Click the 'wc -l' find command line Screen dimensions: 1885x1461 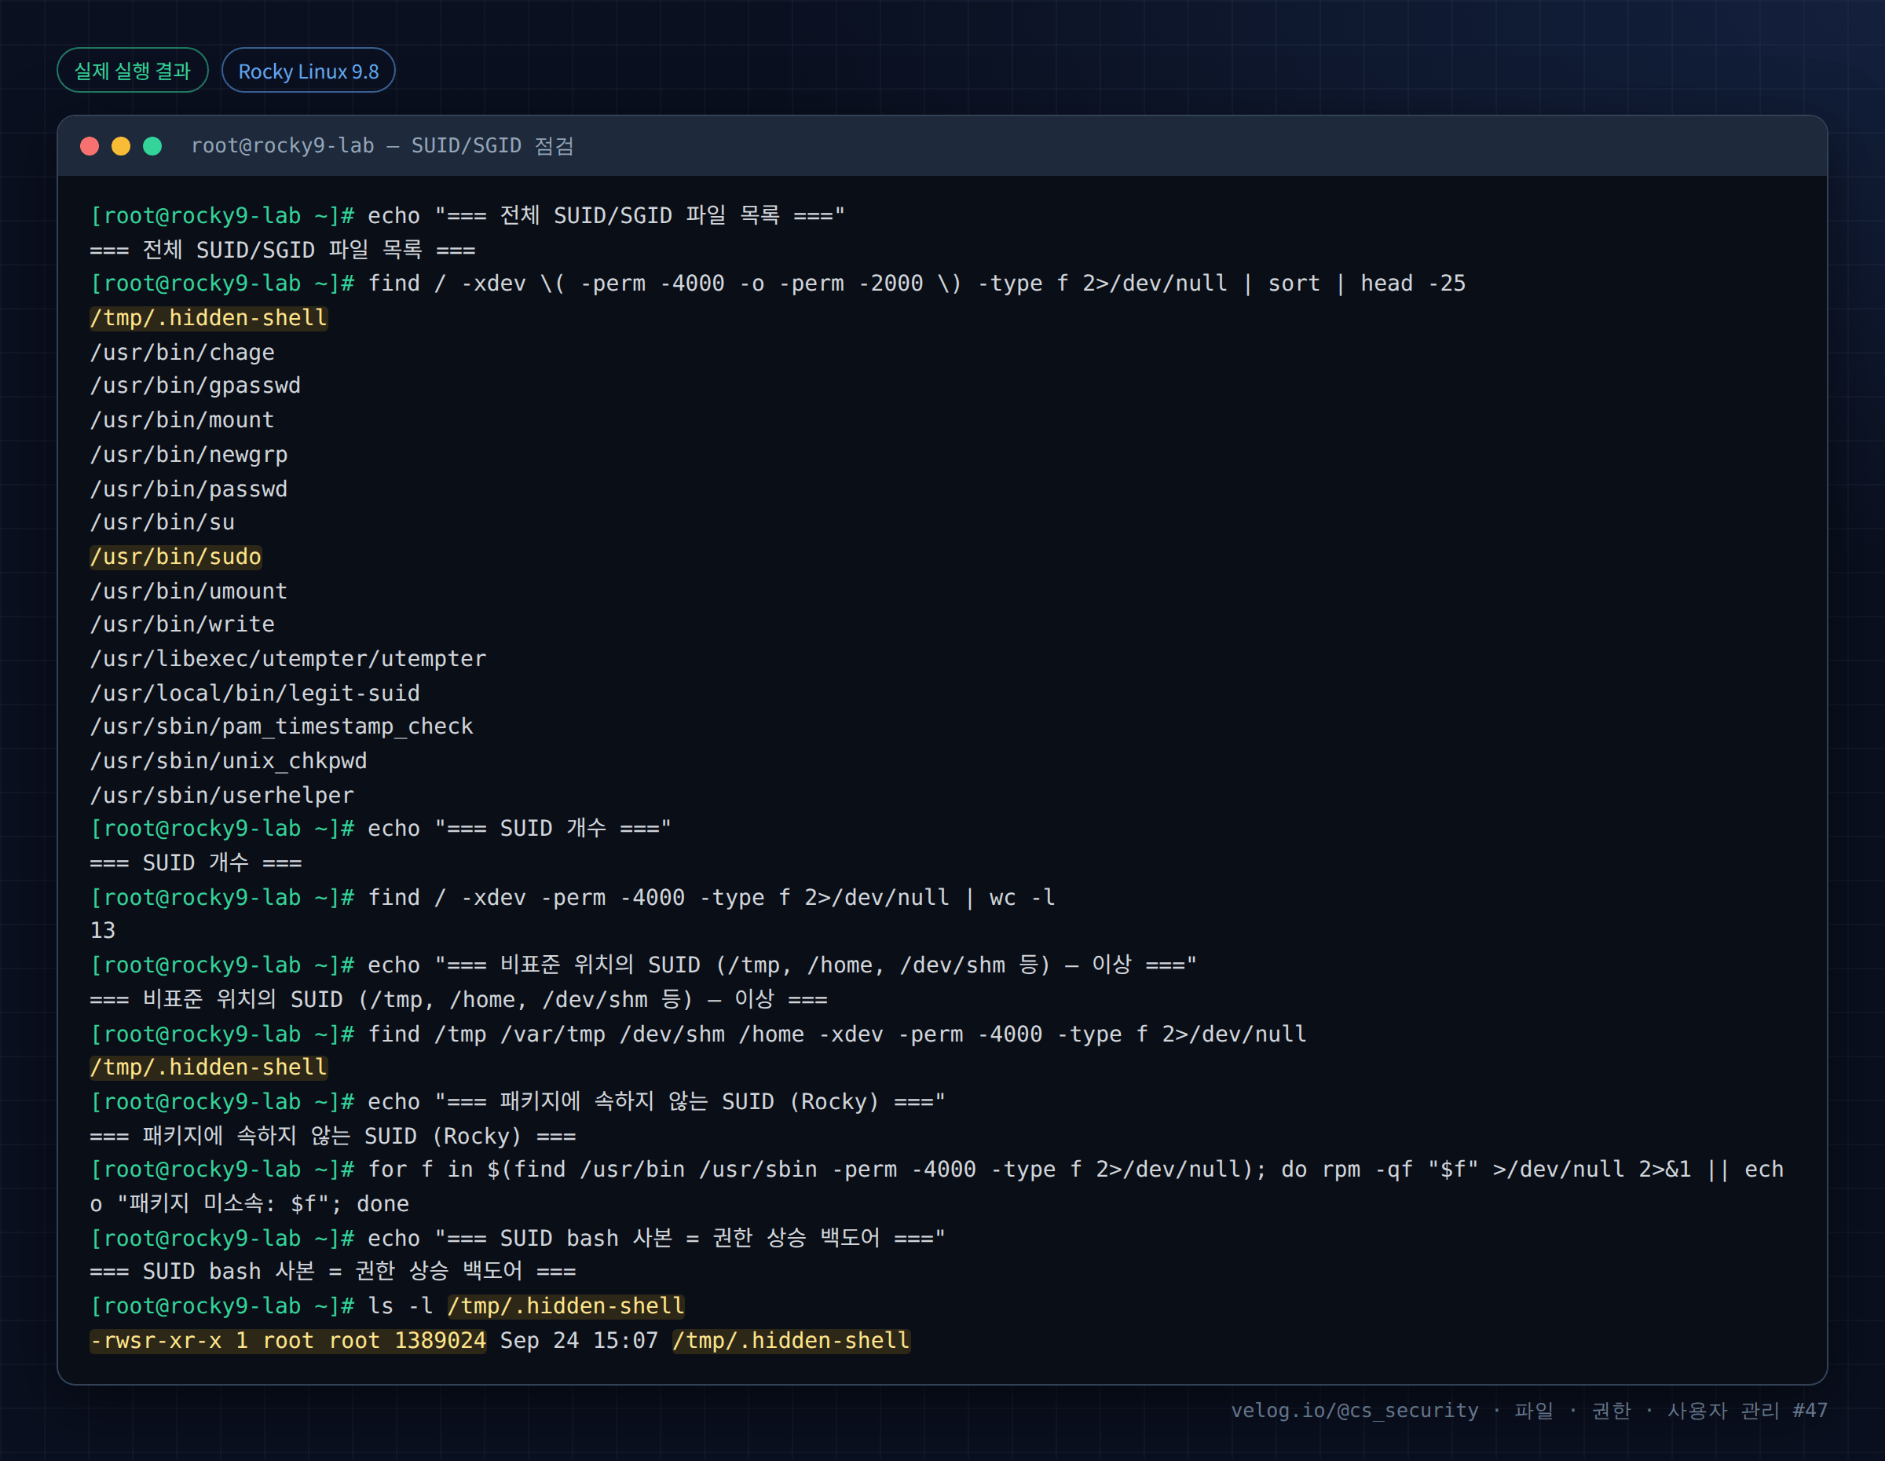(x=573, y=898)
